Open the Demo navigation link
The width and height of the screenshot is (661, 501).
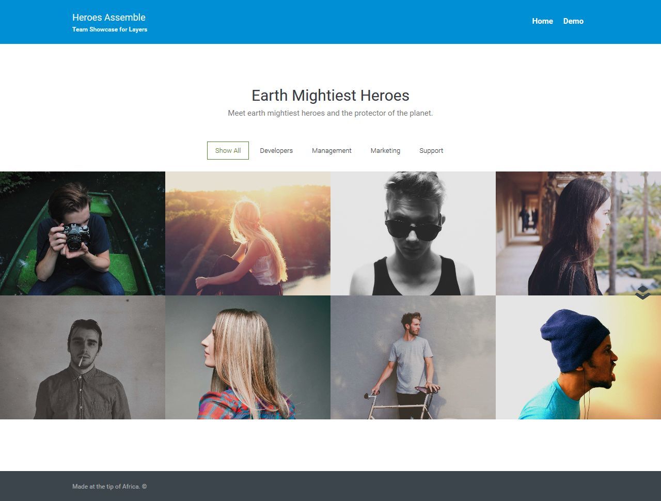click(x=573, y=21)
